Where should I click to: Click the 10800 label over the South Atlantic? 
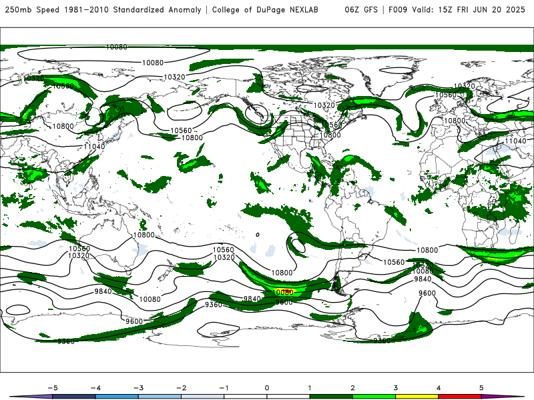pos(427,250)
